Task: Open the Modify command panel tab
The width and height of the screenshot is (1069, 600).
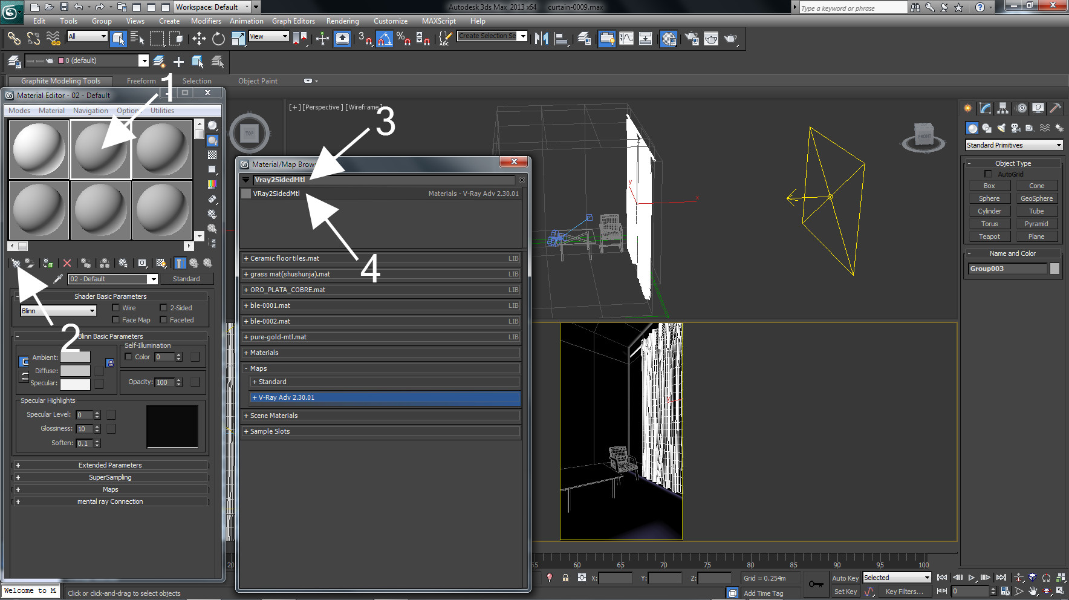Action: [986, 108]
